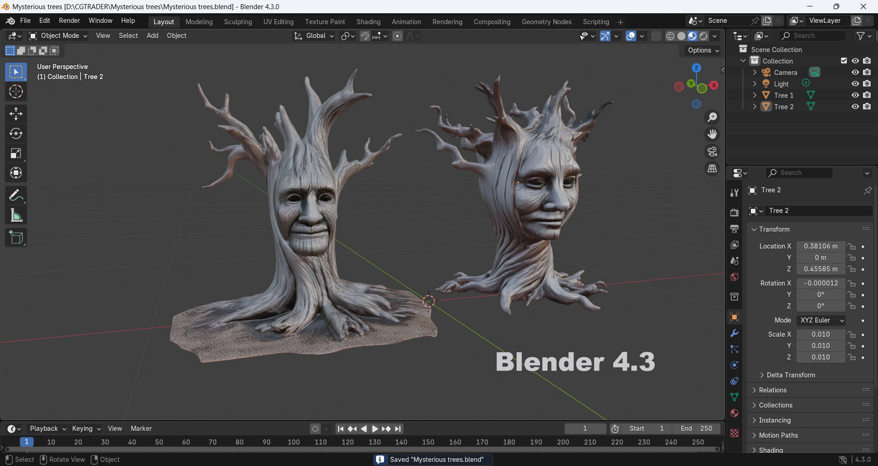Click Location Z value 0.45585 m
The height and width of the screenshot is (466, 878).
click(x=821, y=269)
